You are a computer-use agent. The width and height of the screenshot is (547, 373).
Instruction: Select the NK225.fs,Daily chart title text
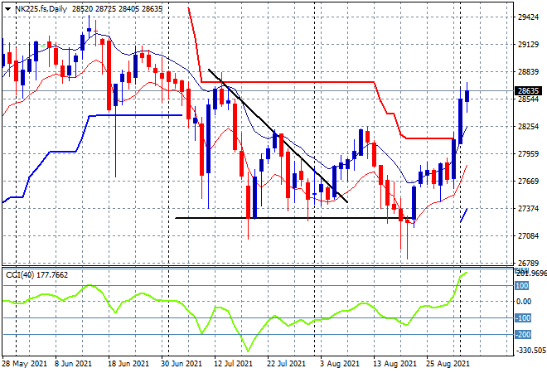41,9
